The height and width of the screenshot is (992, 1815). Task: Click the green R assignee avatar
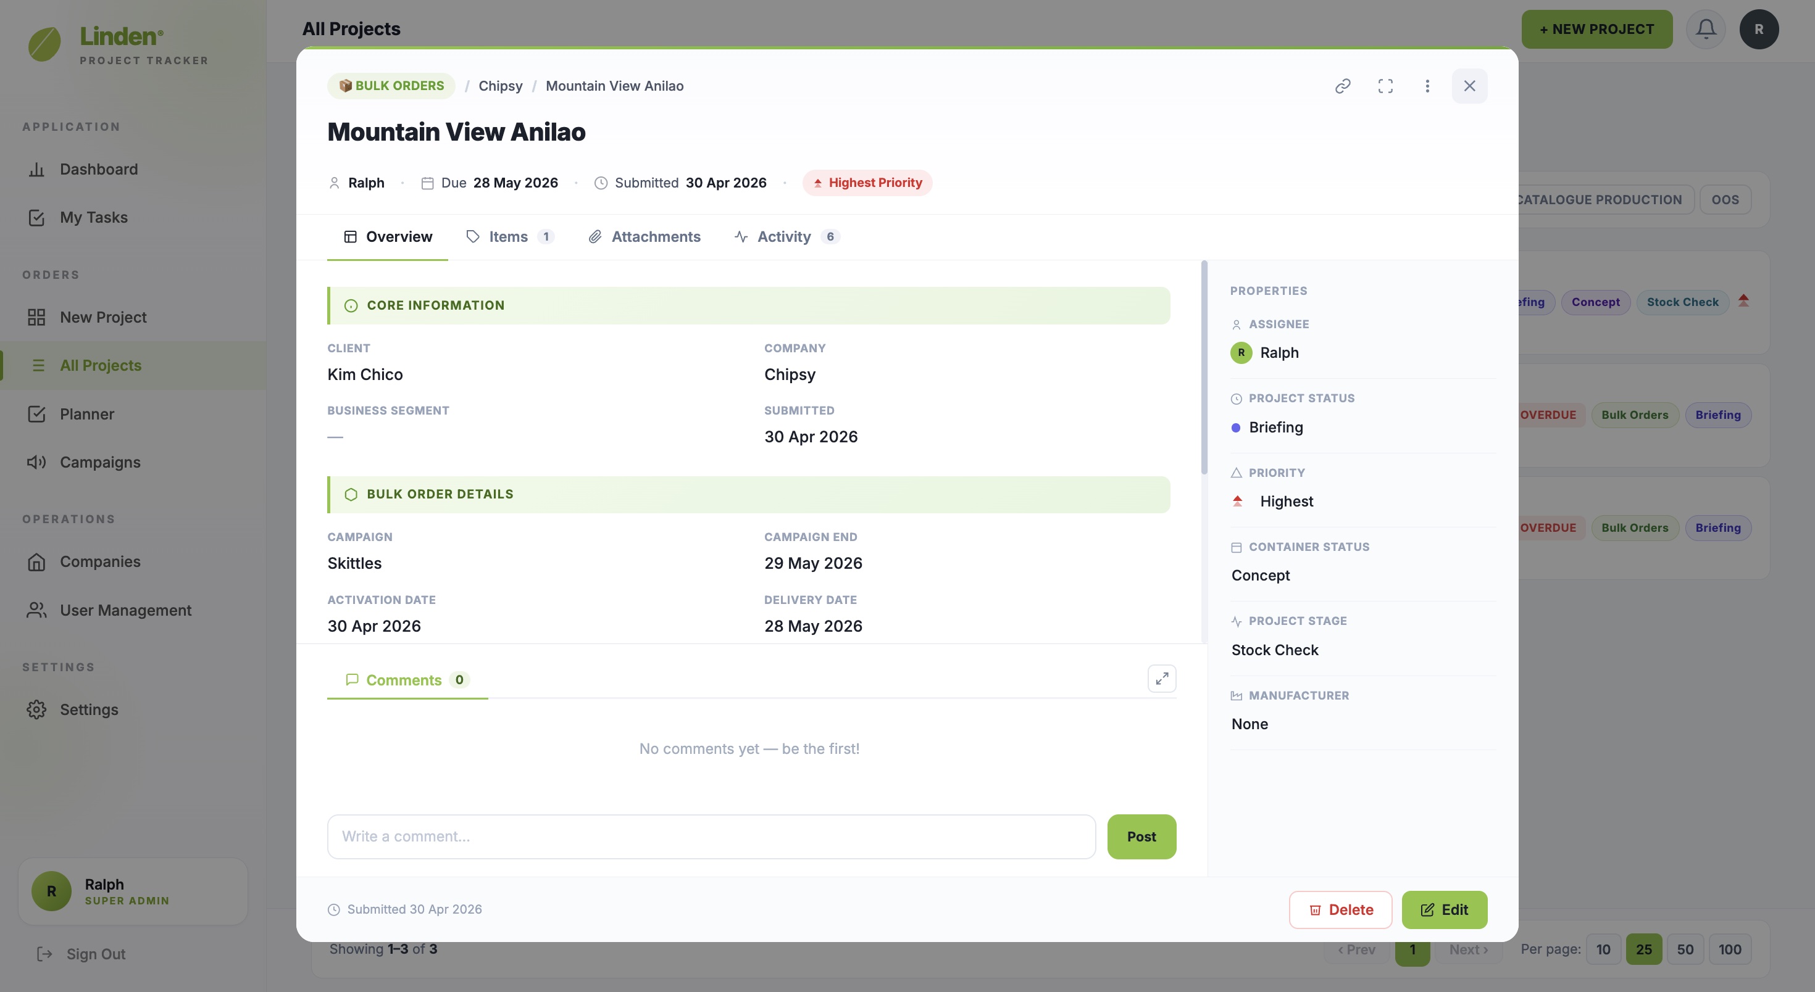[1241, 353]
